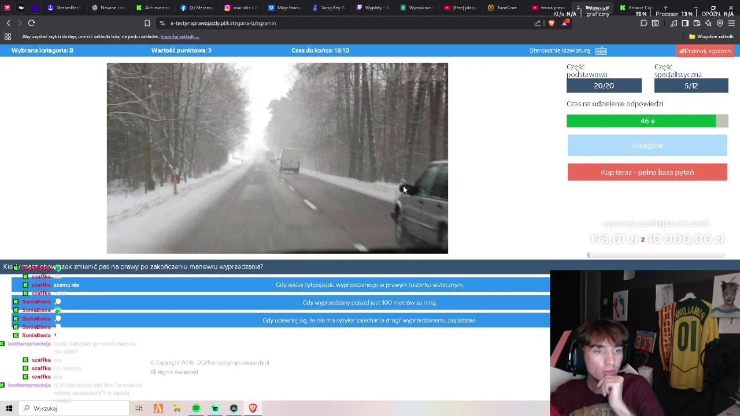Open Wszystkie zakładki bookmarks folder

point(711,36)
